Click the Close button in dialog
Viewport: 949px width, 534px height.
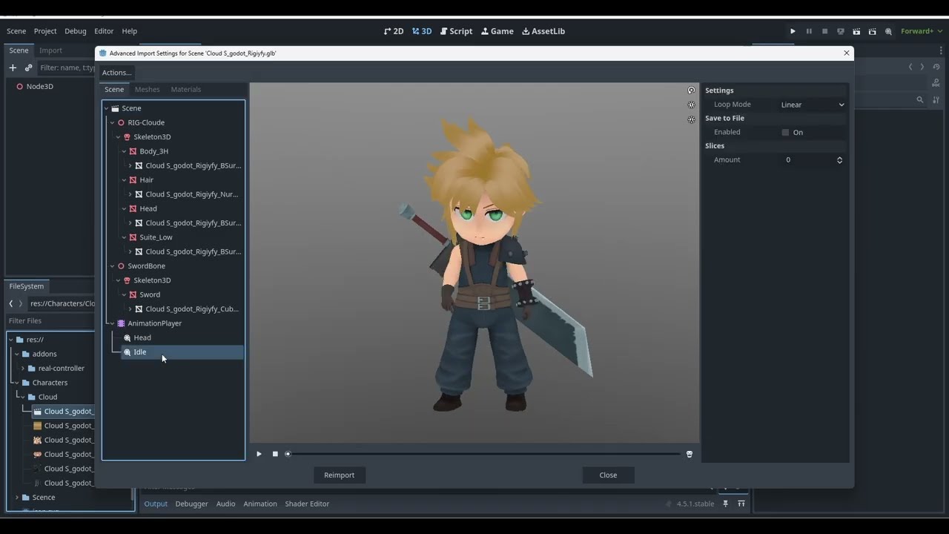point(608,475)
